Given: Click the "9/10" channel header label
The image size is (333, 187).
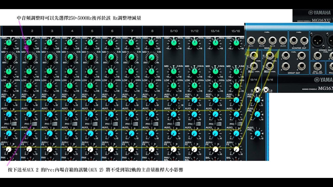Looking at the screenshot, I should coord(174,31).
